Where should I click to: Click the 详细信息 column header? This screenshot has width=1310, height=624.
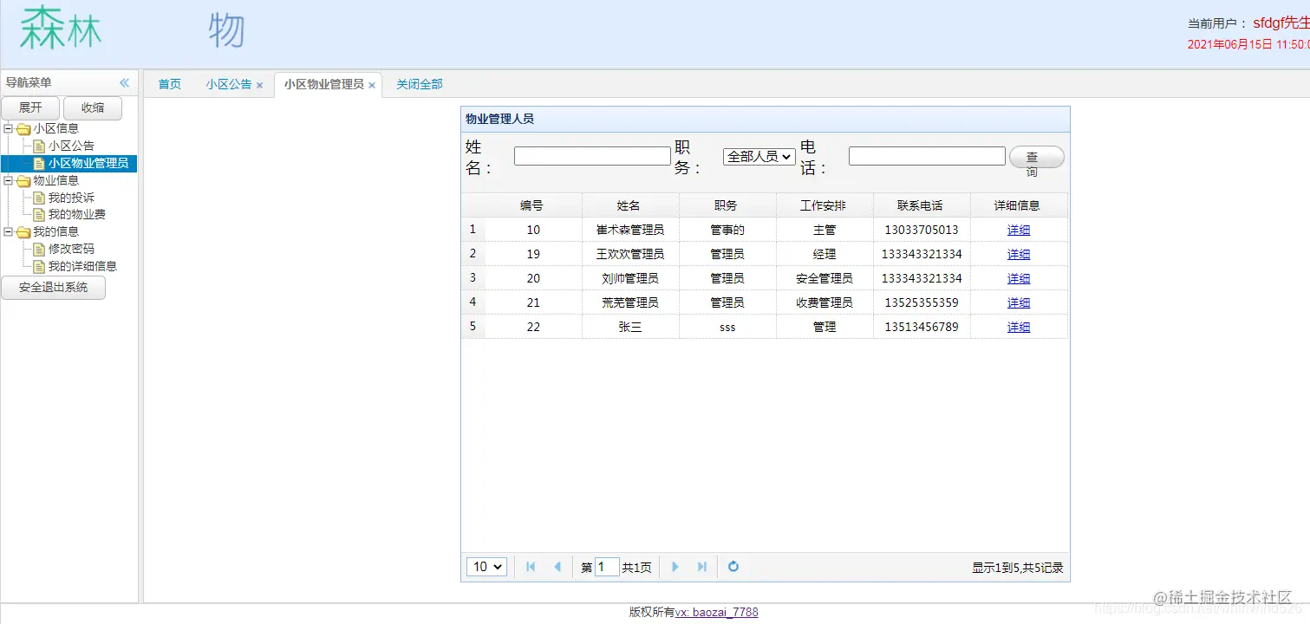1019,205
